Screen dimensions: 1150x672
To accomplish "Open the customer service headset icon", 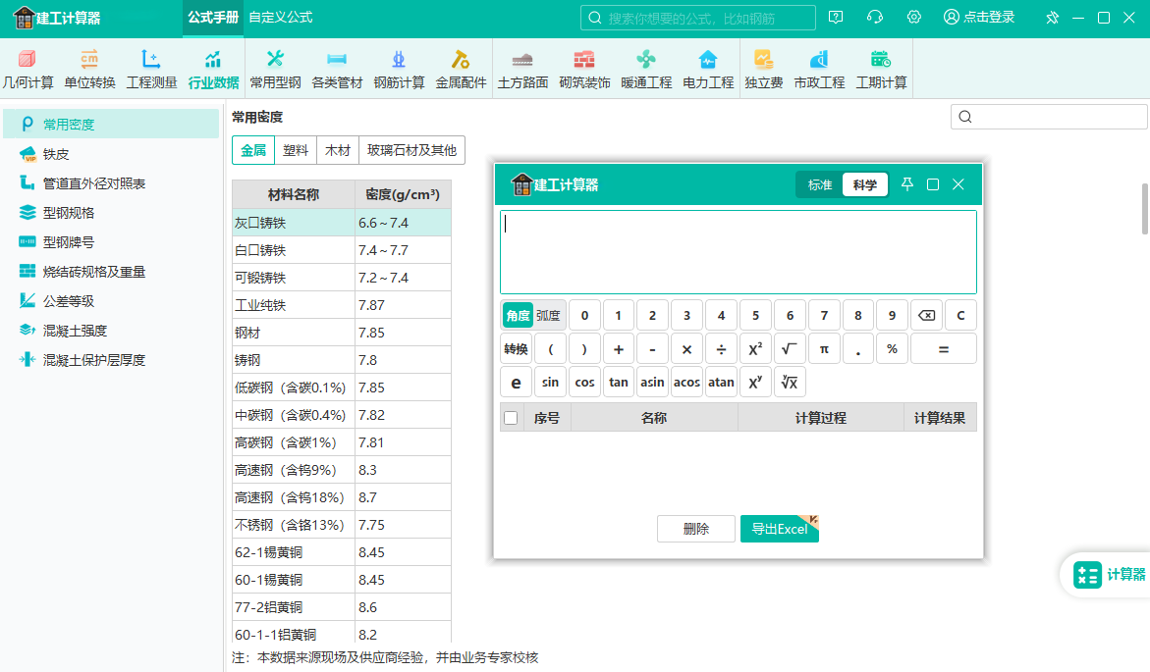I will pyautogui.click(x=875, y=18).
